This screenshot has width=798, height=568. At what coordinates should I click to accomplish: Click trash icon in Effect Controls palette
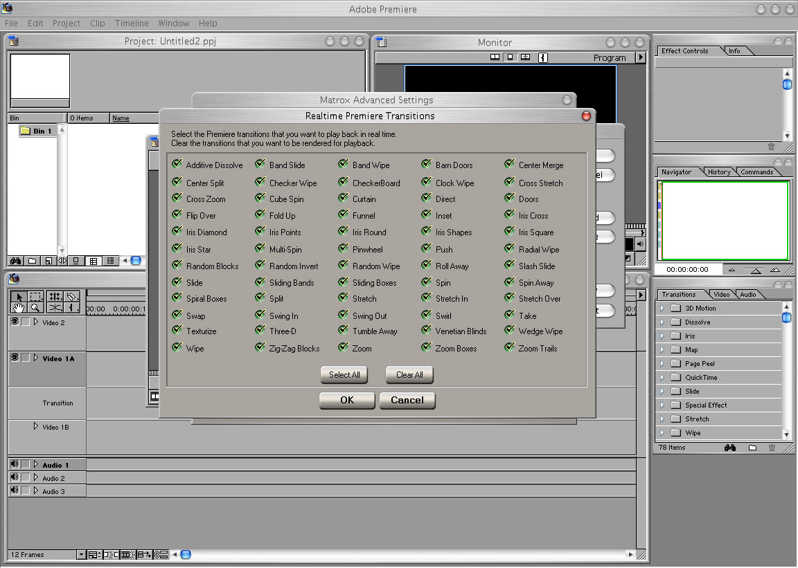click(771, 147)
